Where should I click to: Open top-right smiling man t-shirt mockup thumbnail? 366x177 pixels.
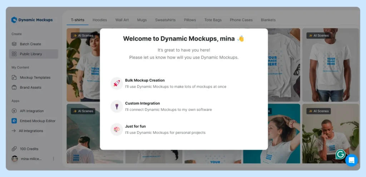tap(330, 65)
